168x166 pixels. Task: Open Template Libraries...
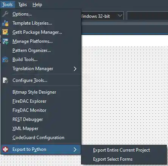coord(40,23)
